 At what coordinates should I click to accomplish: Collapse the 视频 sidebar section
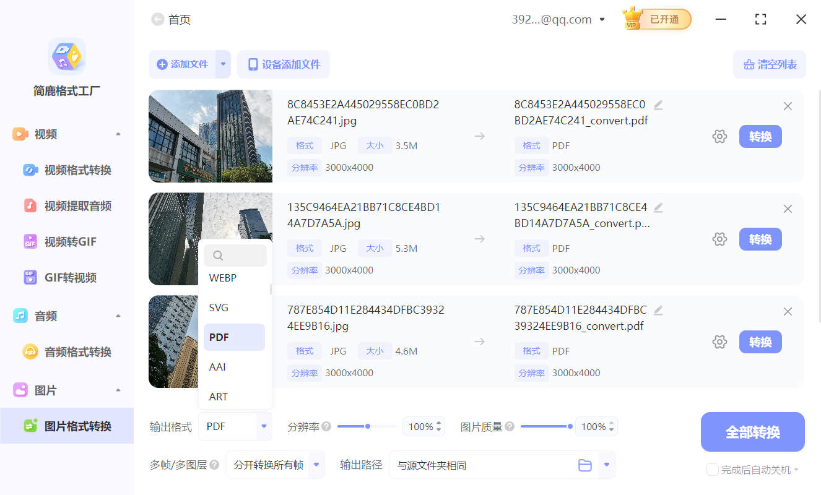[118, 134]
